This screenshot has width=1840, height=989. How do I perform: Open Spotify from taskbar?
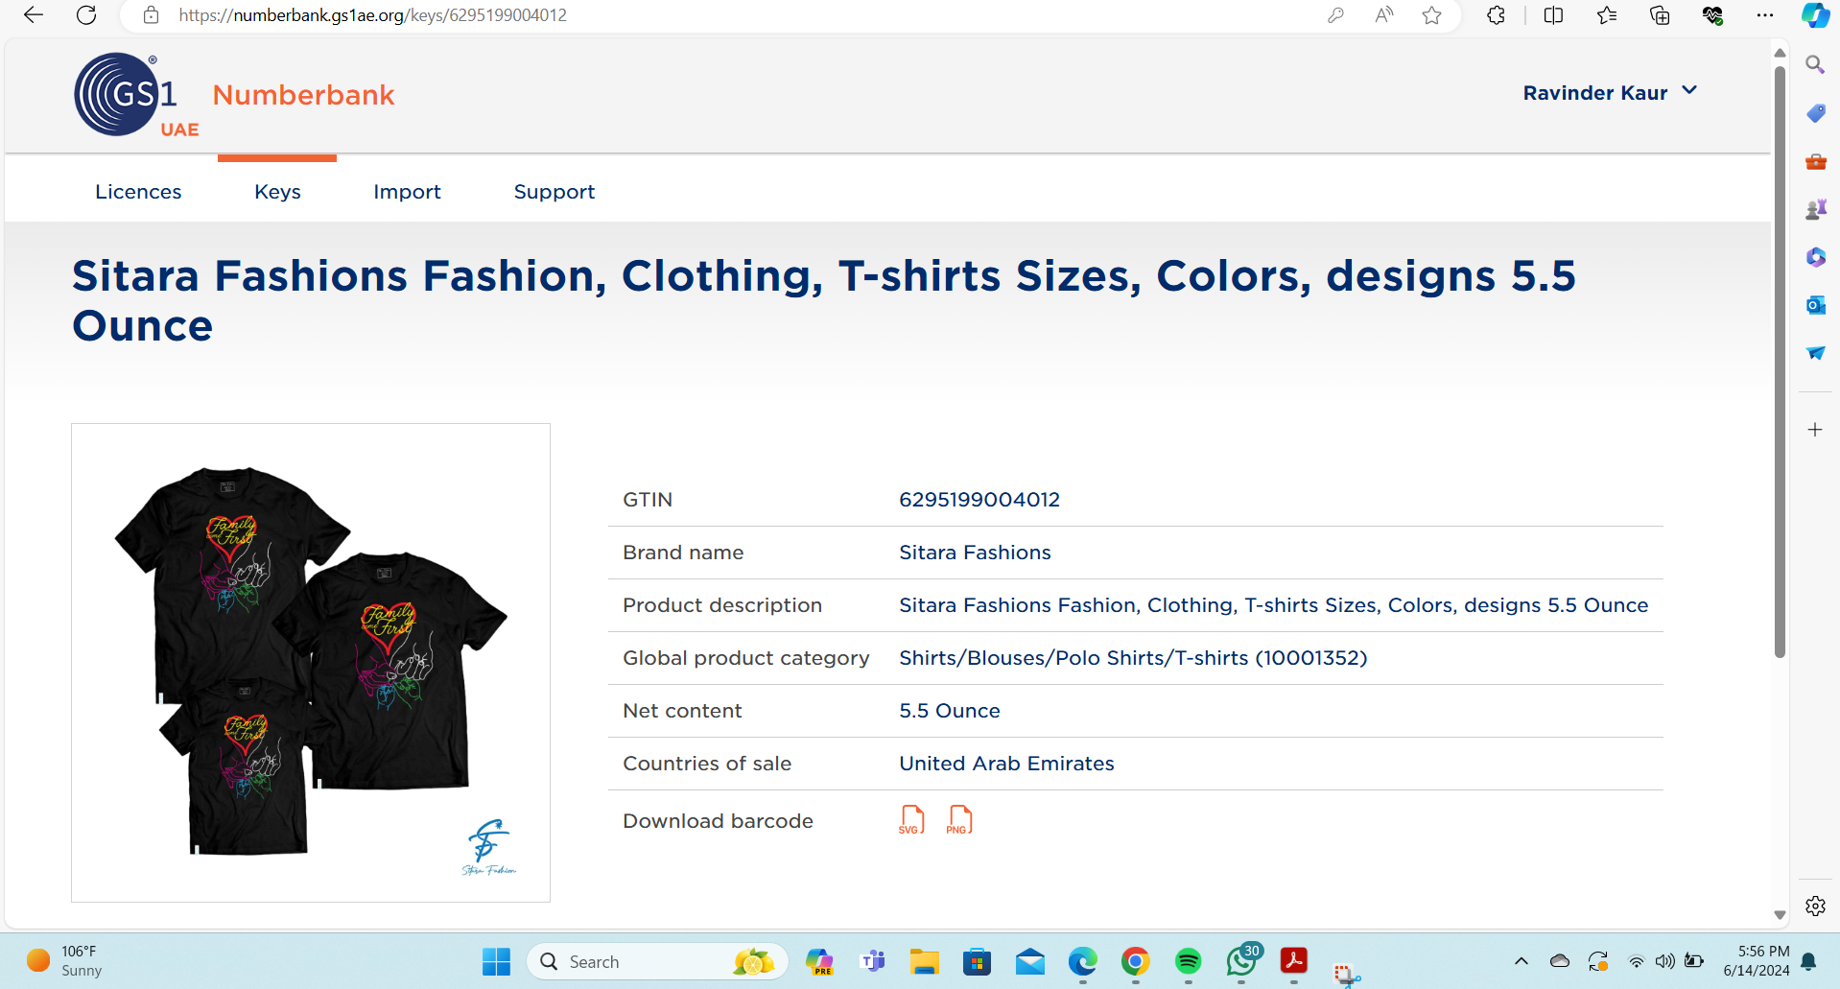pyautogui.click(x=1188, y=961)
